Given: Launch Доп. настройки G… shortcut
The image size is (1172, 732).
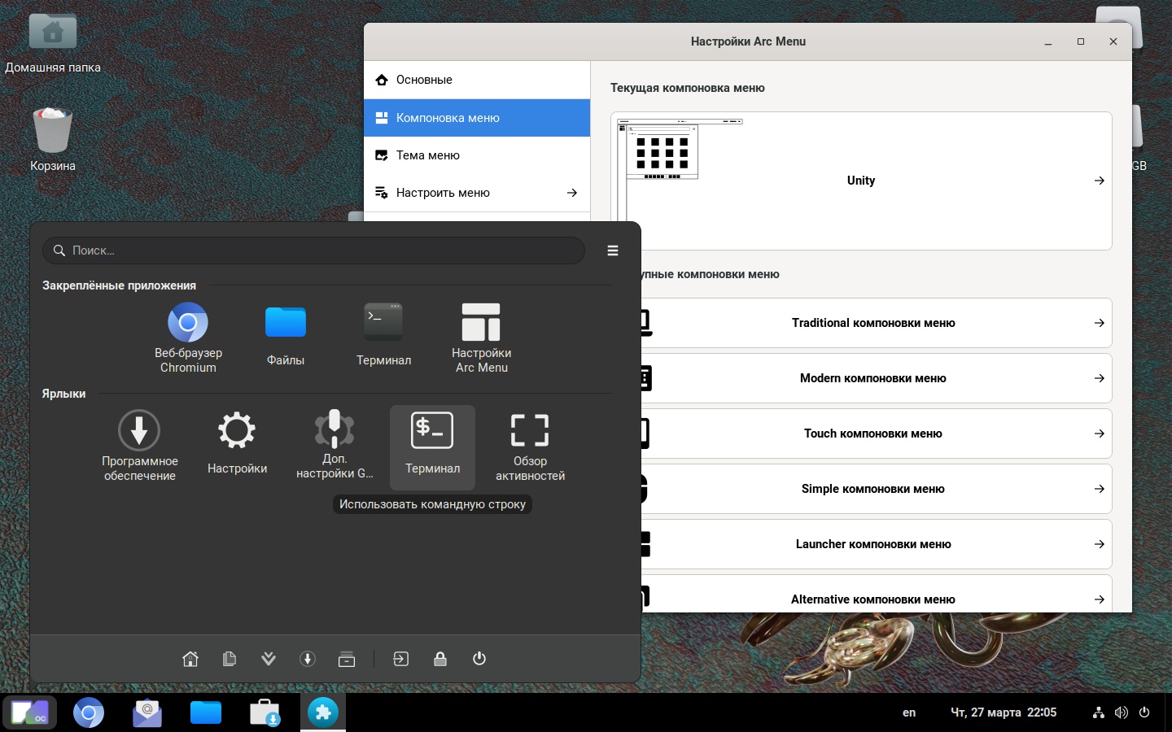Looking at the screenshot, I should click(x=335, y=447).
